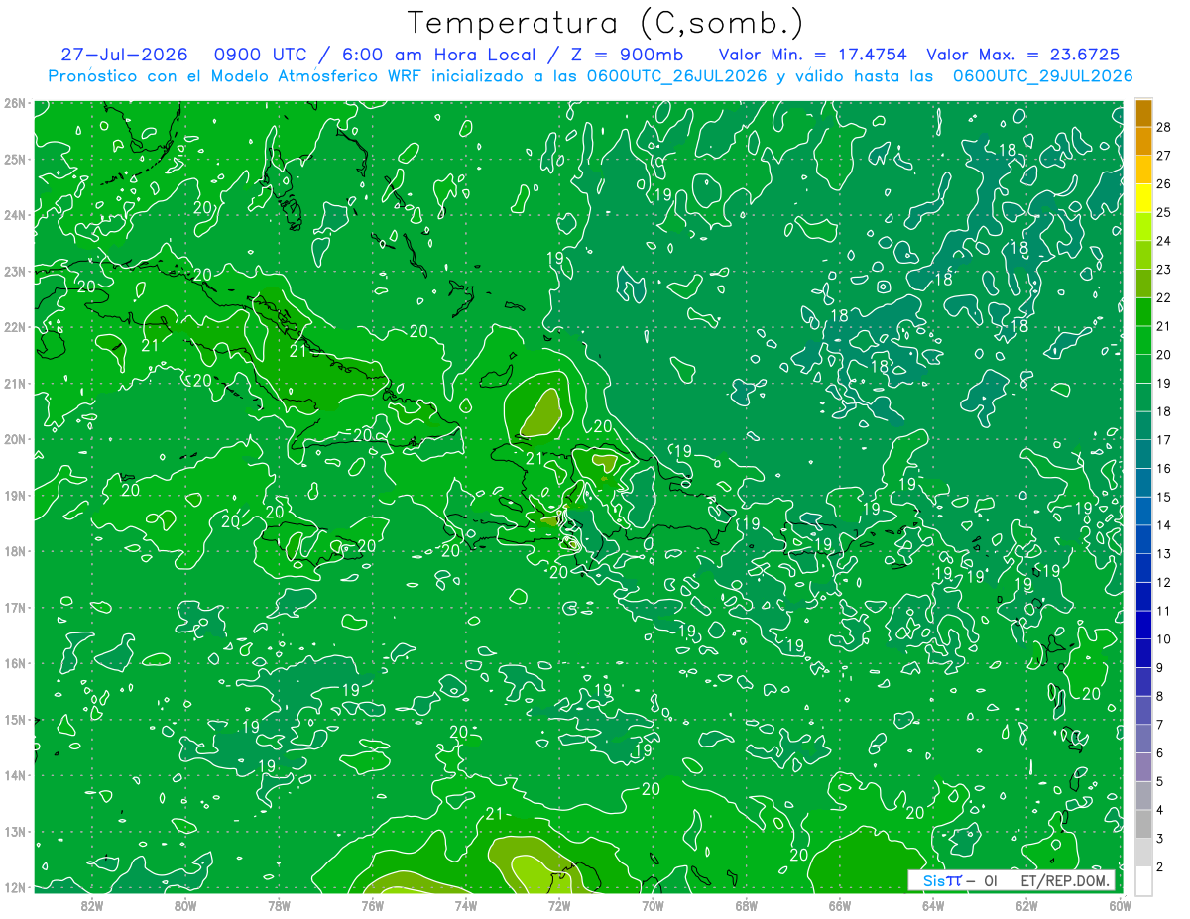1190x919 pixels.
Task: Click the latitude label "22N"
Action: point(15,327)
